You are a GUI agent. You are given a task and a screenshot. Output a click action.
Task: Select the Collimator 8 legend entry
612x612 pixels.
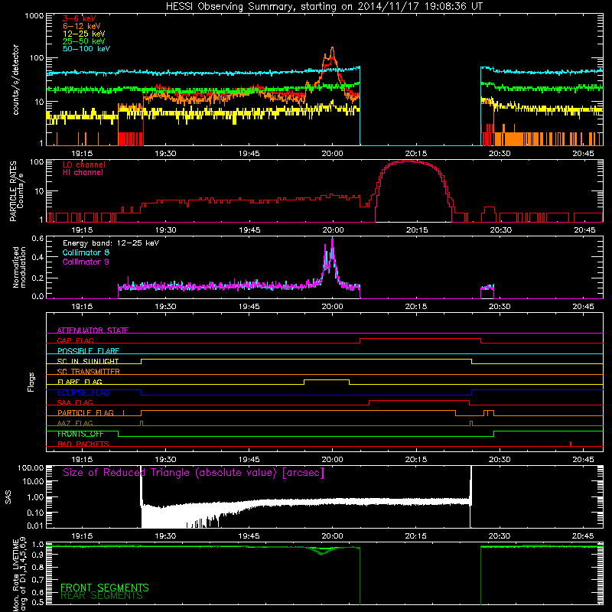[x=86, y=252]
